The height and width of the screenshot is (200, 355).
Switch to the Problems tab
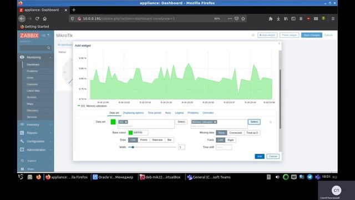click(x=193, y=113)
